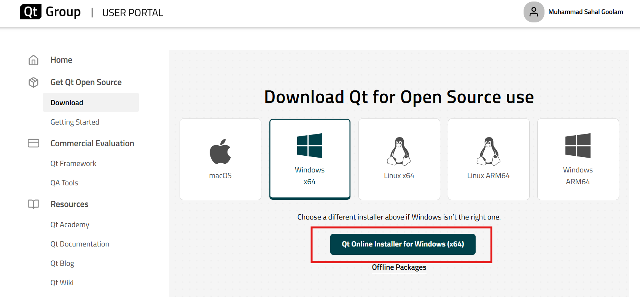
Task: Open Getting Started page
Action: pyautogui.click(x=75, y=122)
